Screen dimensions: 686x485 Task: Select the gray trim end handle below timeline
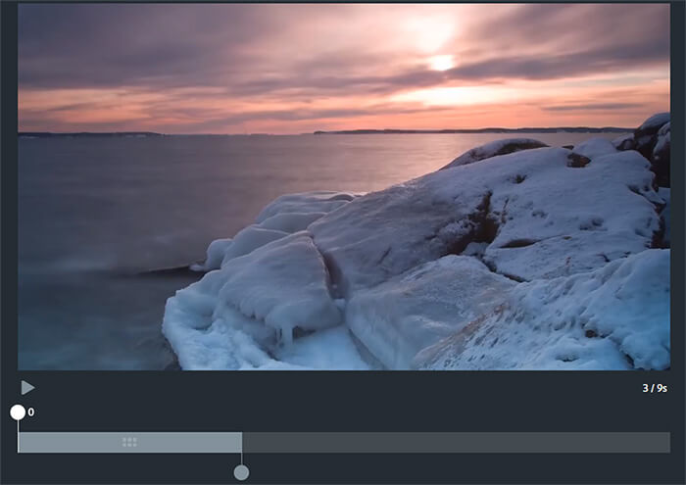point(241,472)
